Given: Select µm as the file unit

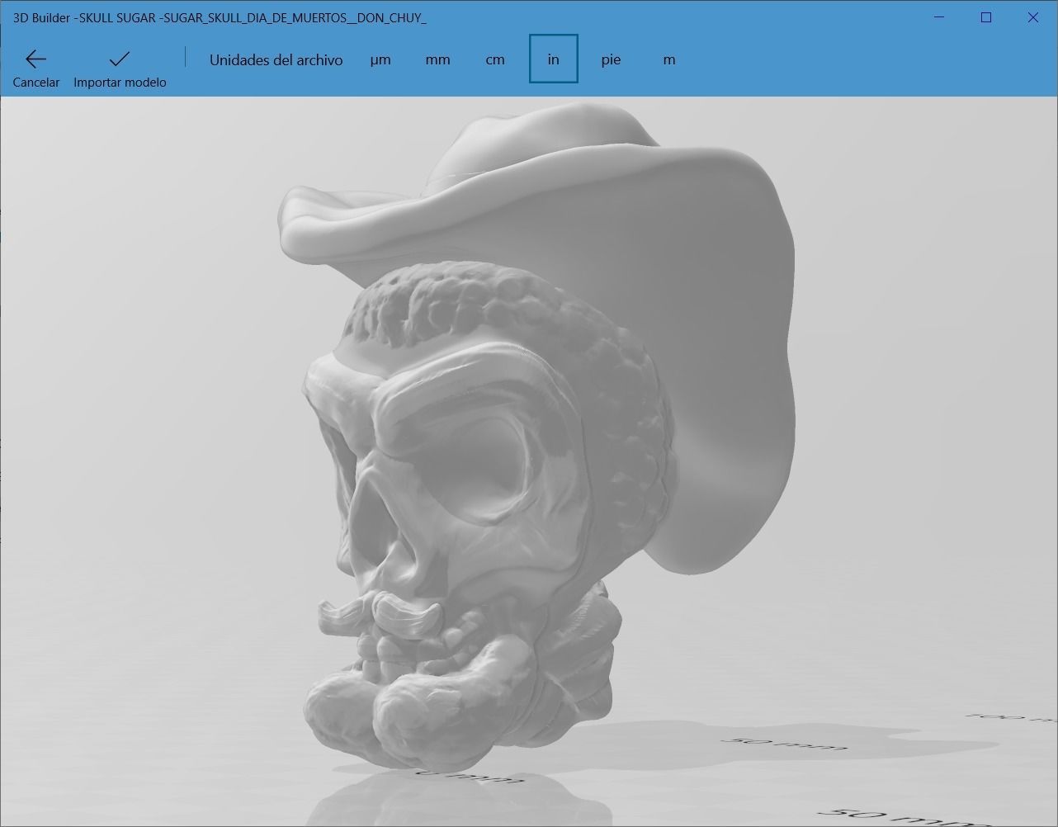Looking at the screenshot, I should [380, 59].
